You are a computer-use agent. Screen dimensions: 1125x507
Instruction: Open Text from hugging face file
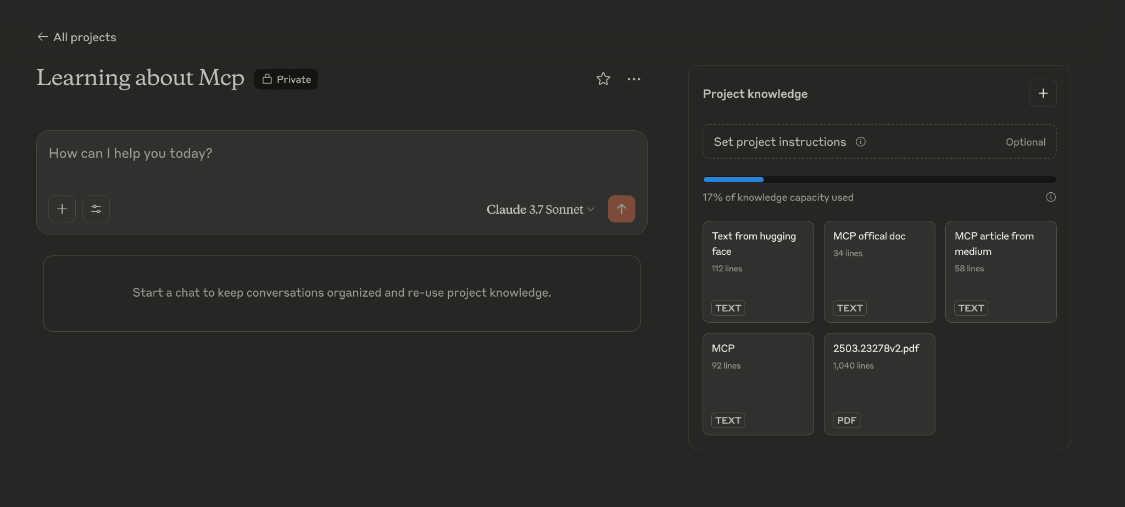pos(758,271)
